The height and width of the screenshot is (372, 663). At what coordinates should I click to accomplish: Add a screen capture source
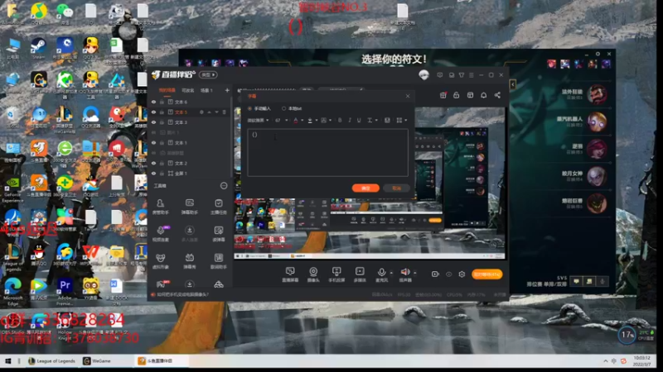pos(290,274)
